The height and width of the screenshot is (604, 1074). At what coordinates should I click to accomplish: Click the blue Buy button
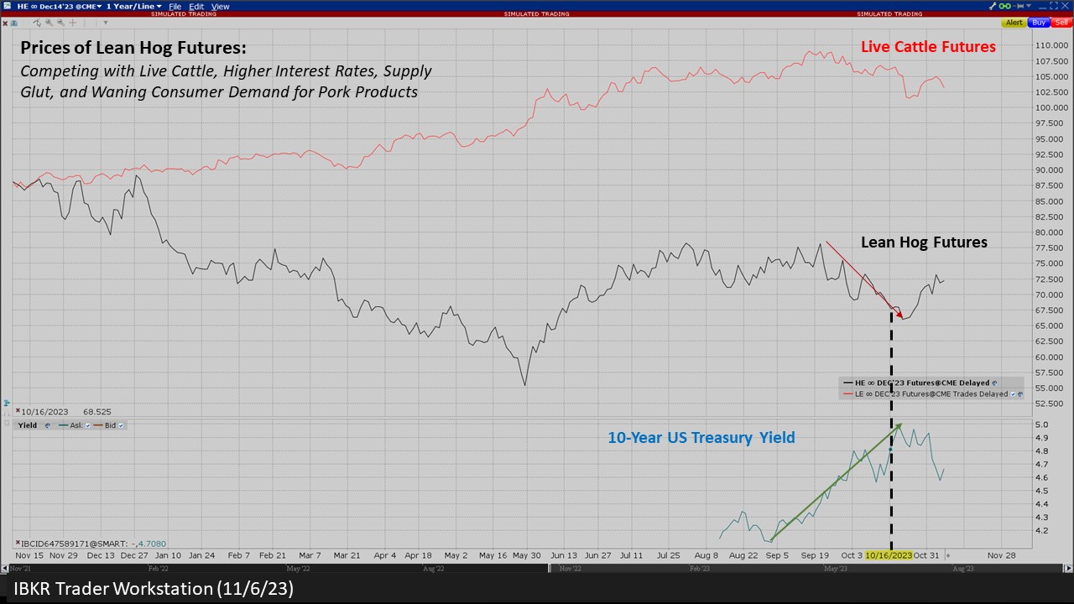click(x=1039, y=23)
